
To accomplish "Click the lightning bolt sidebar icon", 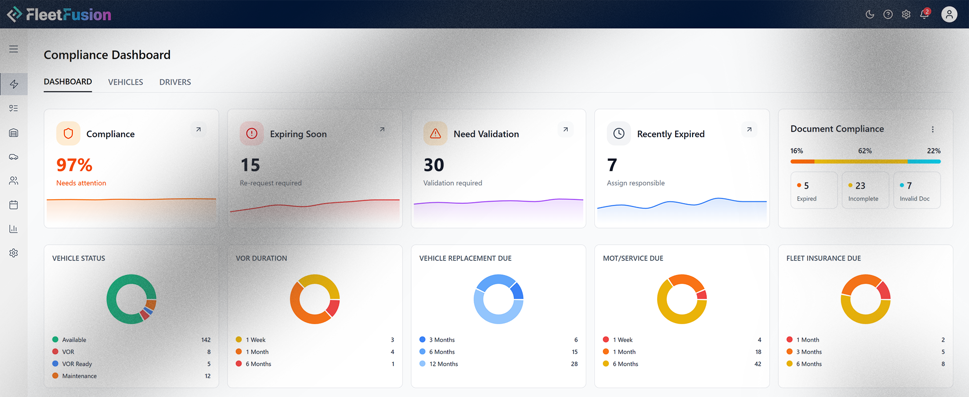I will (x=14, y=84).
